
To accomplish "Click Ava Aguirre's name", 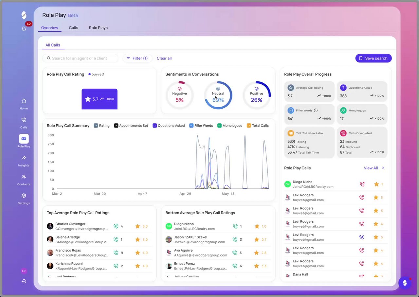I will tap(183, 250).
